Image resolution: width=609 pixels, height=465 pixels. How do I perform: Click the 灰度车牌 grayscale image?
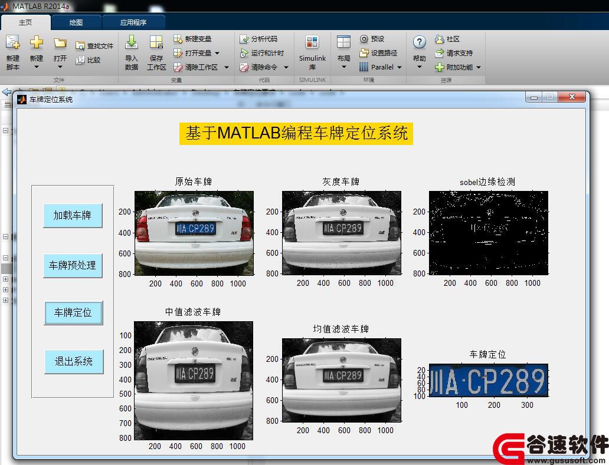(x=342, y=233)
